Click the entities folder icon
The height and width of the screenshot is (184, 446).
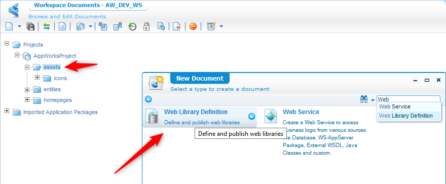point(38,90)
